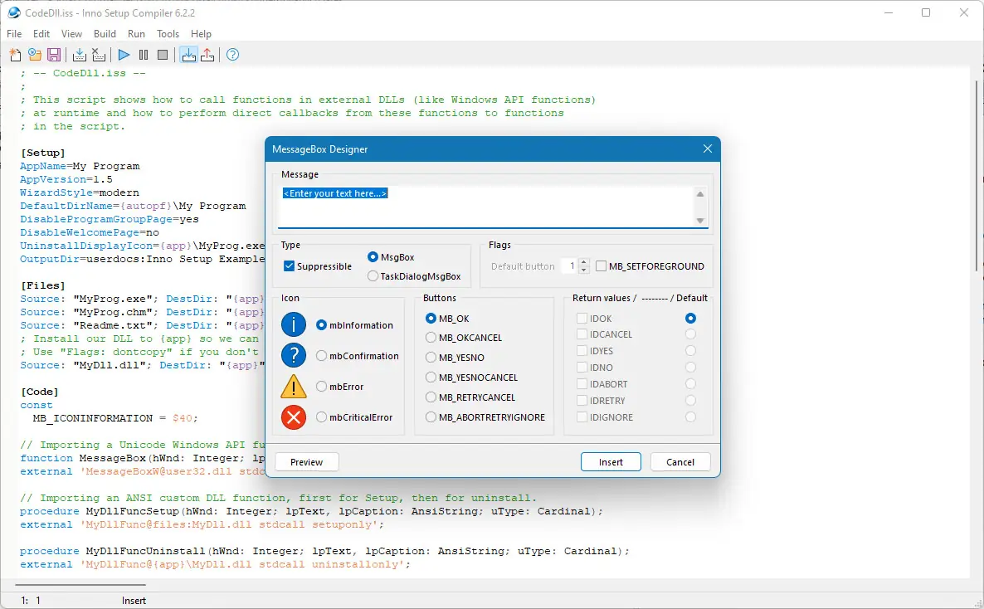Open the Edit menu
This screenshot has height=609, width=984.
pos(41,34)
